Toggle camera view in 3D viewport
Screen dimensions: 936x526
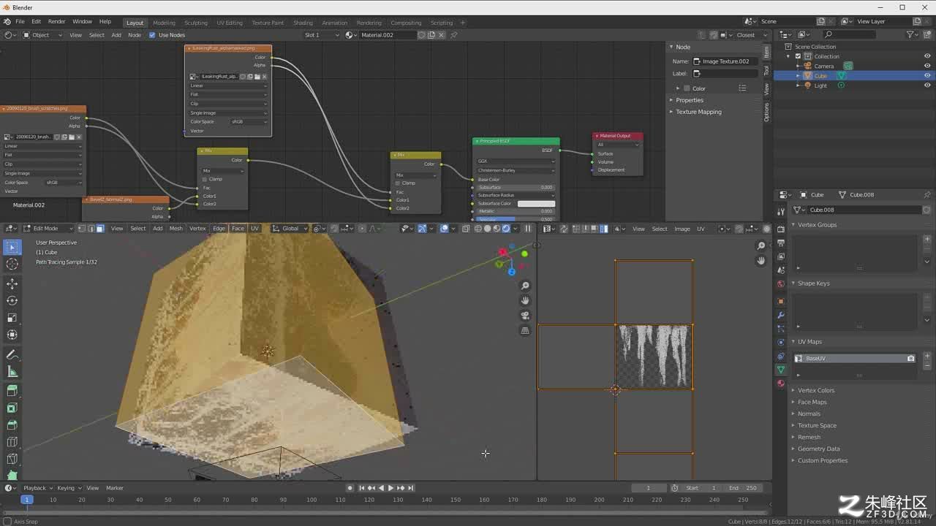[x=525, y=316]
